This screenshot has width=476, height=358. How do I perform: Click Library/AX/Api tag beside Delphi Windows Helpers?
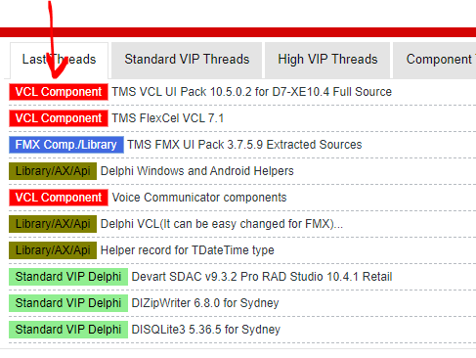tap(53, 171)
